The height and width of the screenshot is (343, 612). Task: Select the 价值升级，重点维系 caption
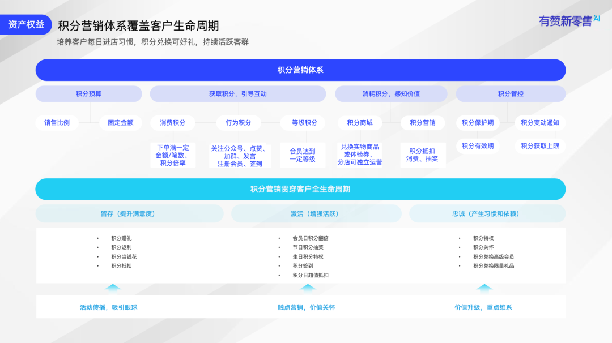pyautogui.click(x=483, y=307)
